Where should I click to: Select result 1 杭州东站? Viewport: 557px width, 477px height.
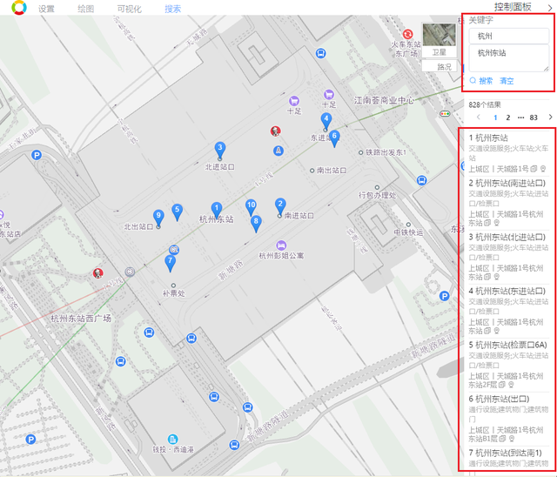(x=488, y=138)
